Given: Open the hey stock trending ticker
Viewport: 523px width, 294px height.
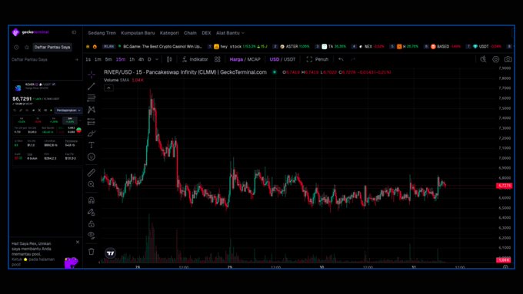Looking at the screenshot, I should coord(240,47).
